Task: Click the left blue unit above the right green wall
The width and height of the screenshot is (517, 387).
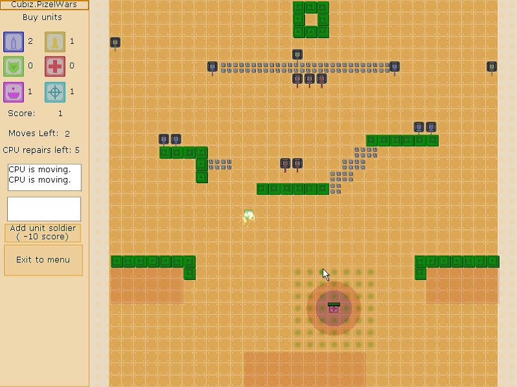Action: click(419, 127)
